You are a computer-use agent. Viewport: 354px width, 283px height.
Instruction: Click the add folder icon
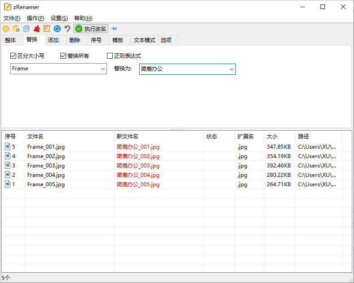(16, 29)
